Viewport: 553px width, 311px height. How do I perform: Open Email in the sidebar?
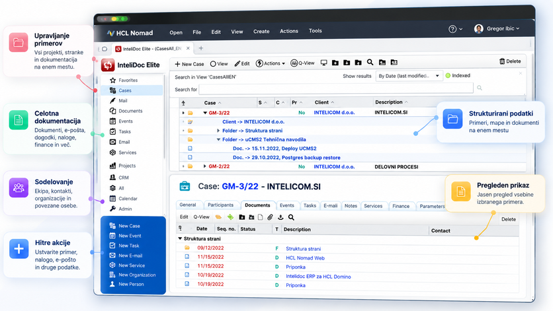click(120, 142)
